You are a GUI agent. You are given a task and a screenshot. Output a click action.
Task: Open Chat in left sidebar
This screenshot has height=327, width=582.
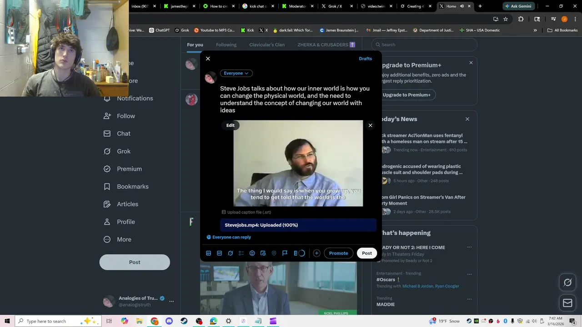tap(117, 134)
